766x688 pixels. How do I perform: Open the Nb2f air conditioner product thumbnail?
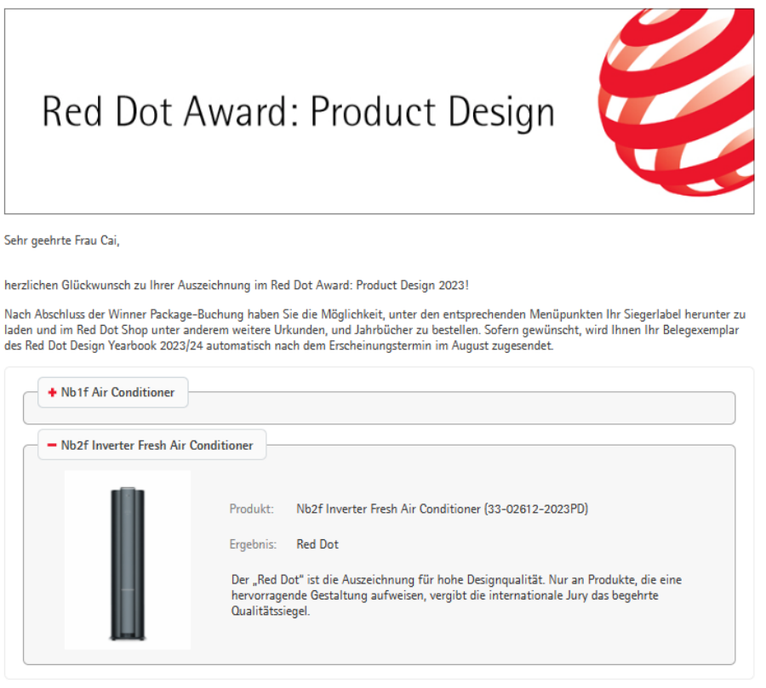click(x=128, y=560)
